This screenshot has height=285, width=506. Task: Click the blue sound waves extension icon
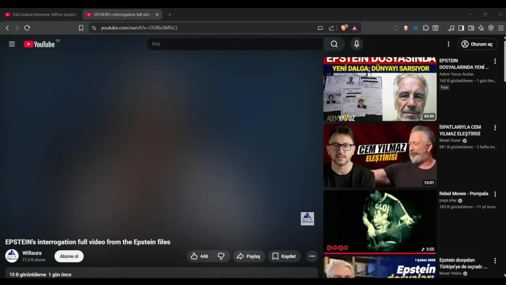tap(415, 28)
